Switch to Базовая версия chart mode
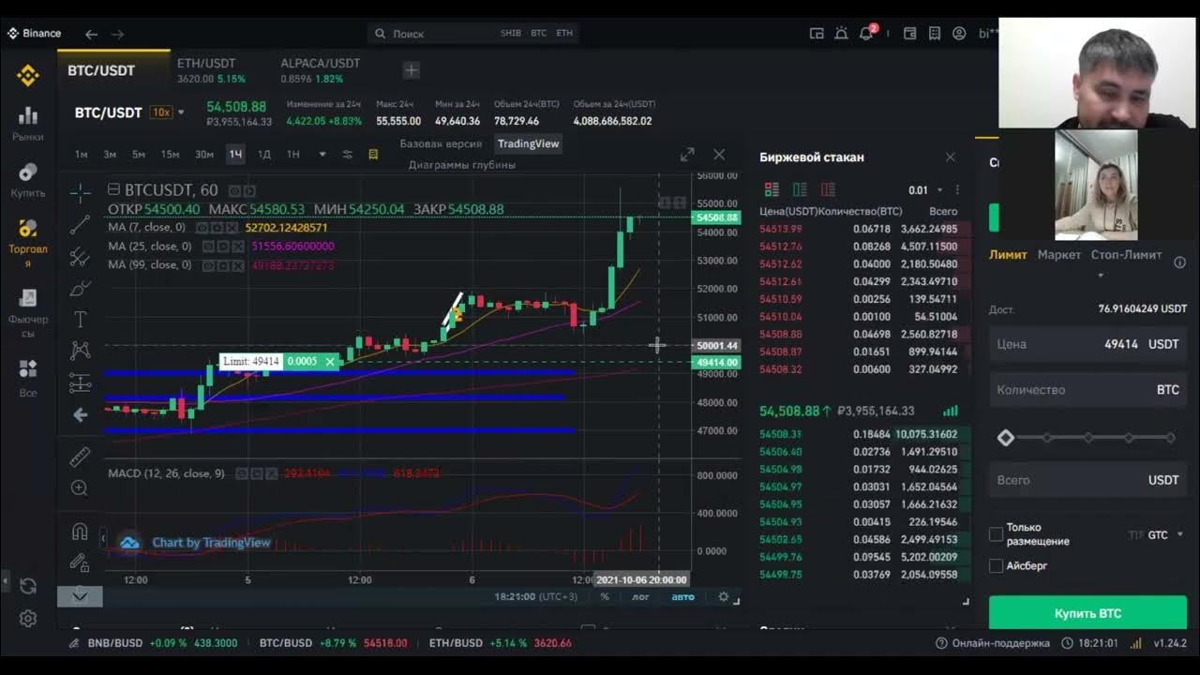This screenshot has width=1200, height=675. 441,143
